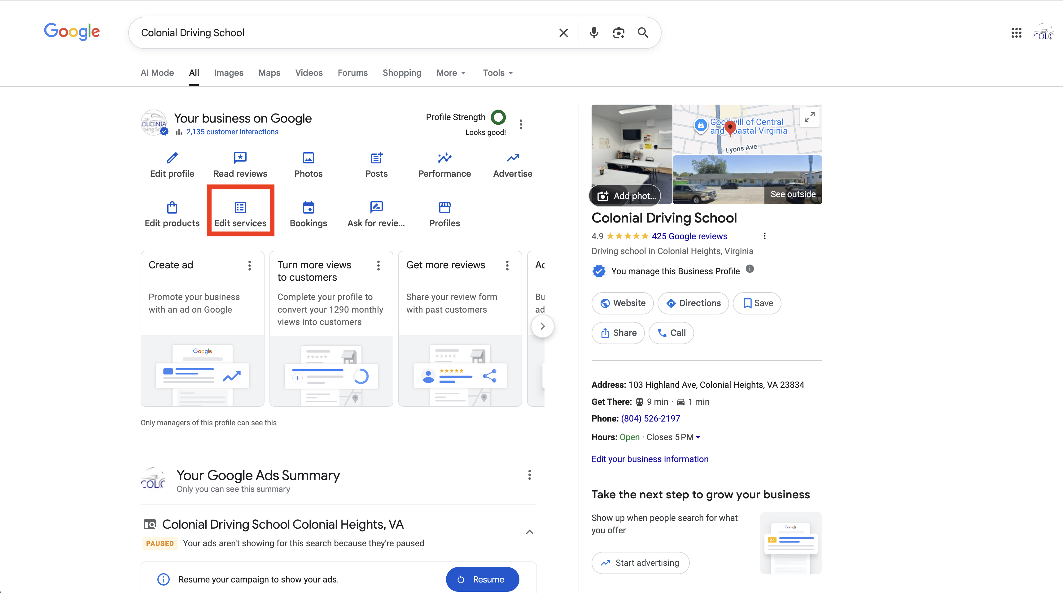Open the Bookings shortcut
Viewport: 1063px width, 593px height.
click(x=308, y=214)
